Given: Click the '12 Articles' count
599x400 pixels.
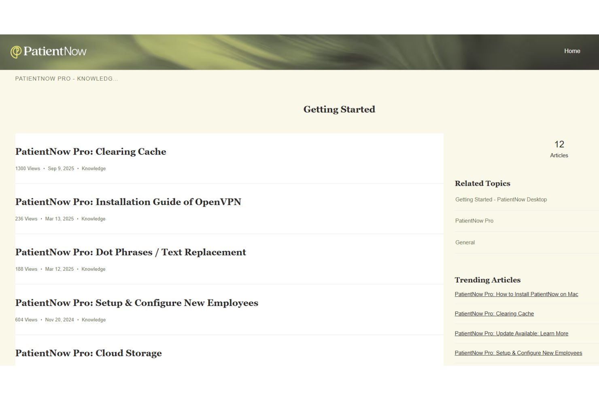Looking at the screenshot, I should [x=559, y=149].
